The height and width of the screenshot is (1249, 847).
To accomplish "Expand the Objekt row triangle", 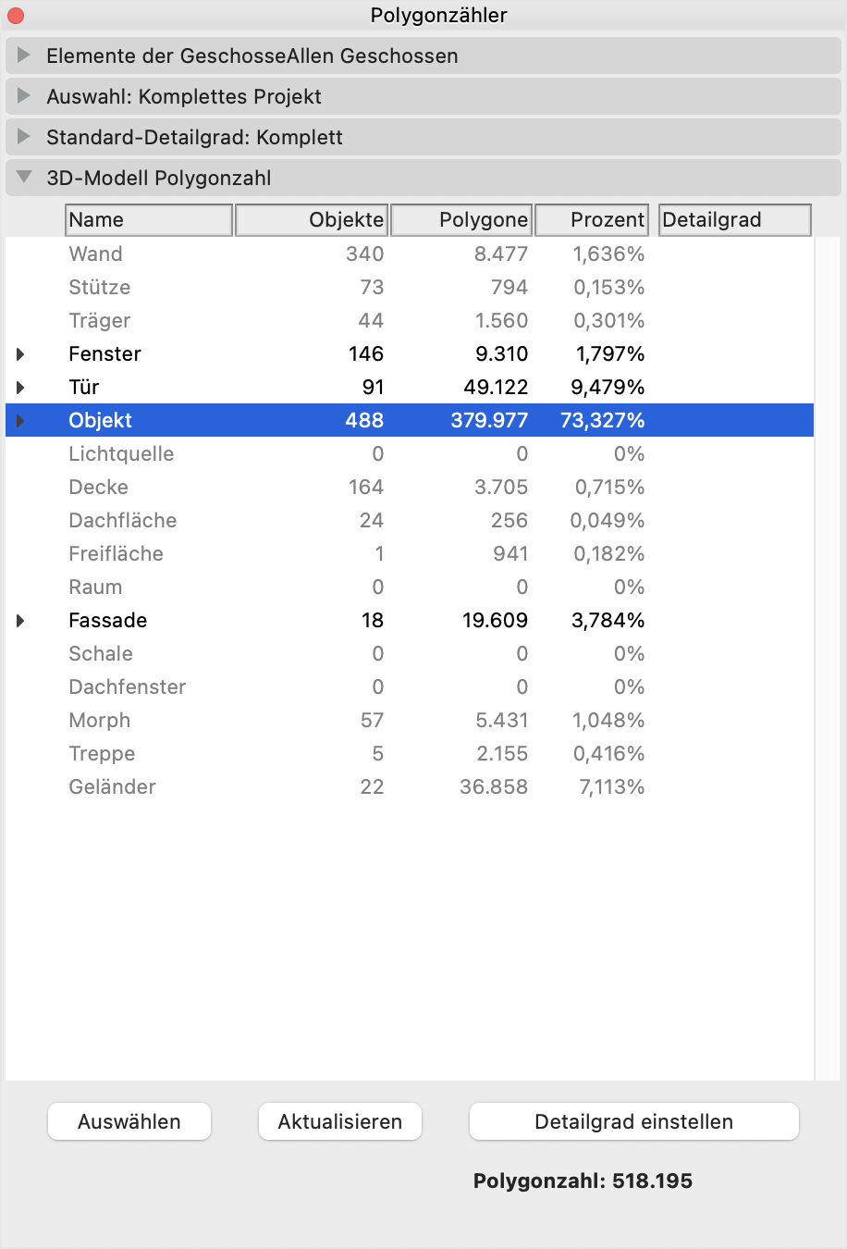I will pyautogui.click(x=20, y=421).
